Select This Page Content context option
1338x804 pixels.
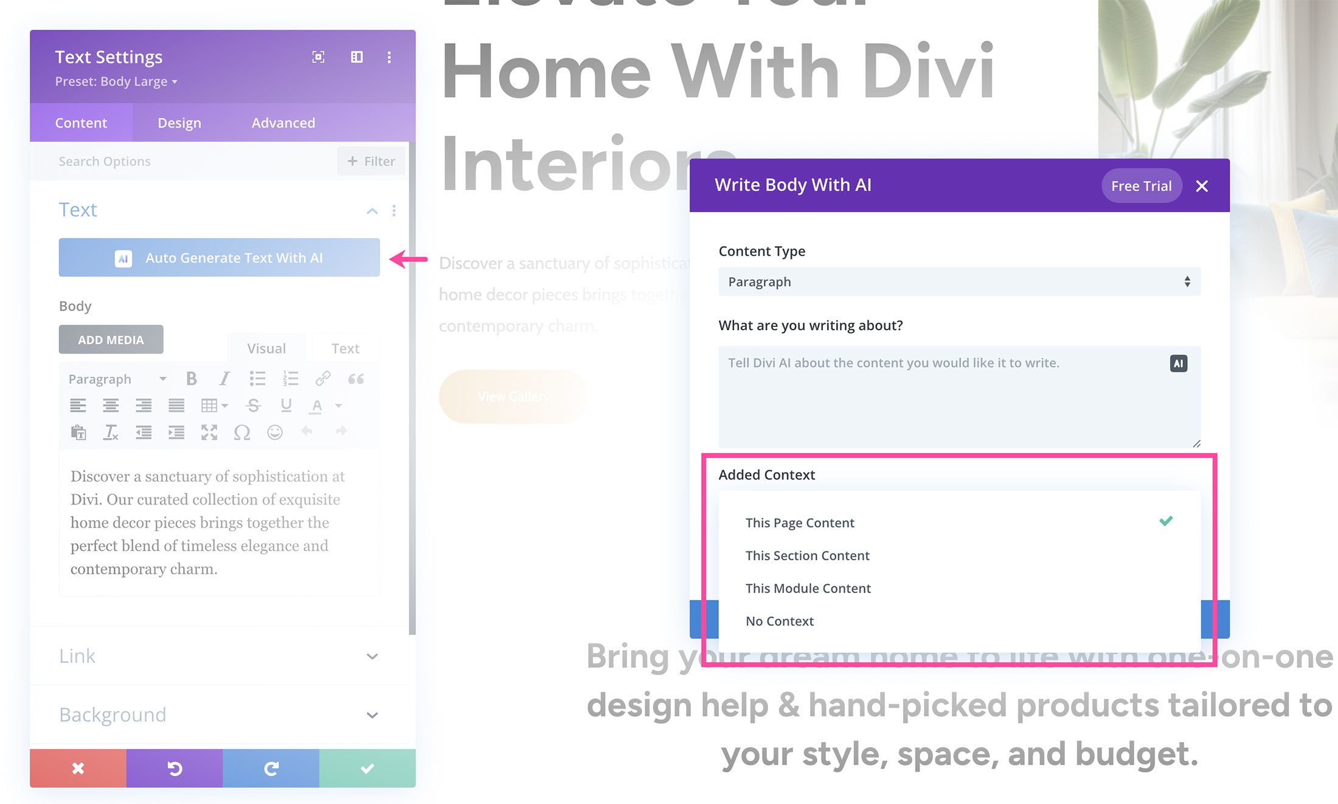click(x=800, y=522)
